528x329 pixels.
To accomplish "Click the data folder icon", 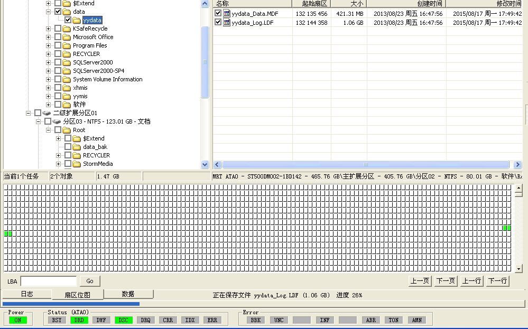I will pyautogui.click(x=67, y=12).
